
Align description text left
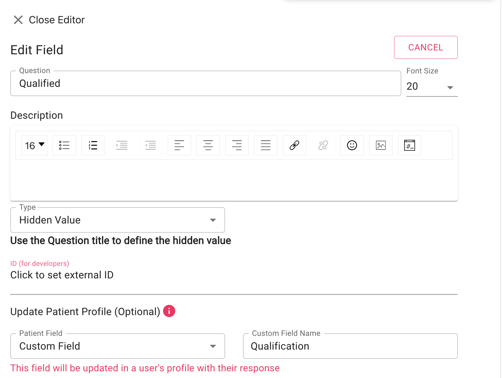pyautogui.click(x=179, y=145)
